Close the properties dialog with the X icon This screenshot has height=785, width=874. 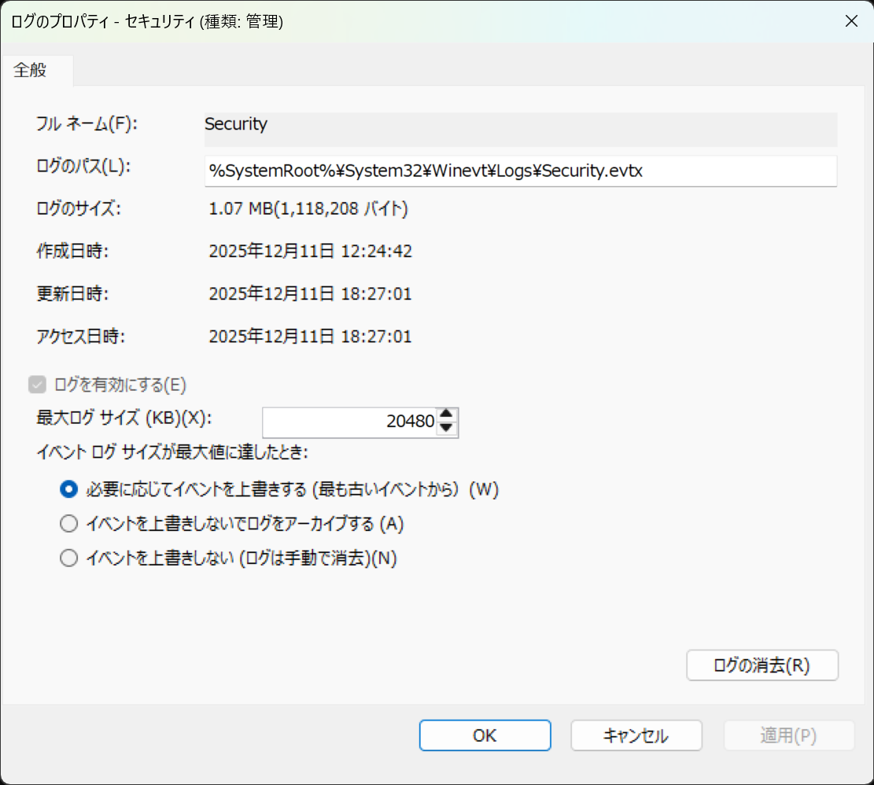pos(851,21)
